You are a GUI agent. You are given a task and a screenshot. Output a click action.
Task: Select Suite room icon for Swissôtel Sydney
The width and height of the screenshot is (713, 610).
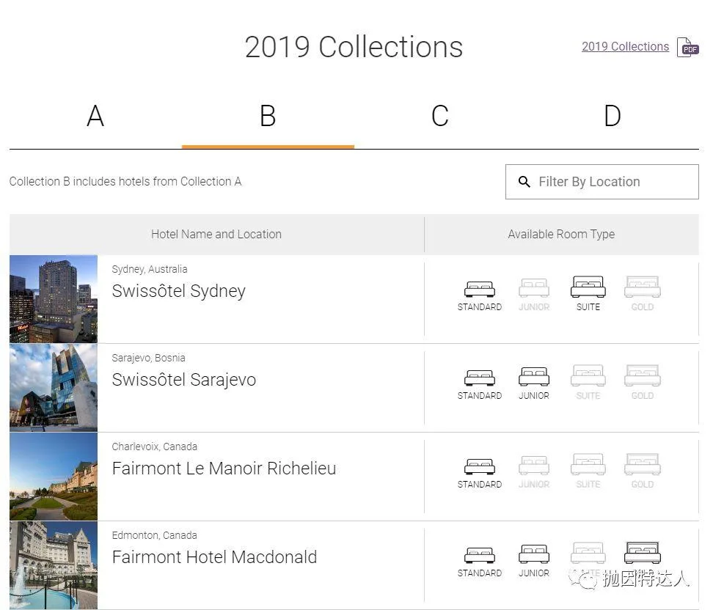tap(588, 287)
